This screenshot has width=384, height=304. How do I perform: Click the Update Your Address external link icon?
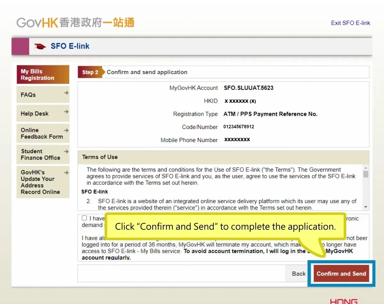point(66,173)
